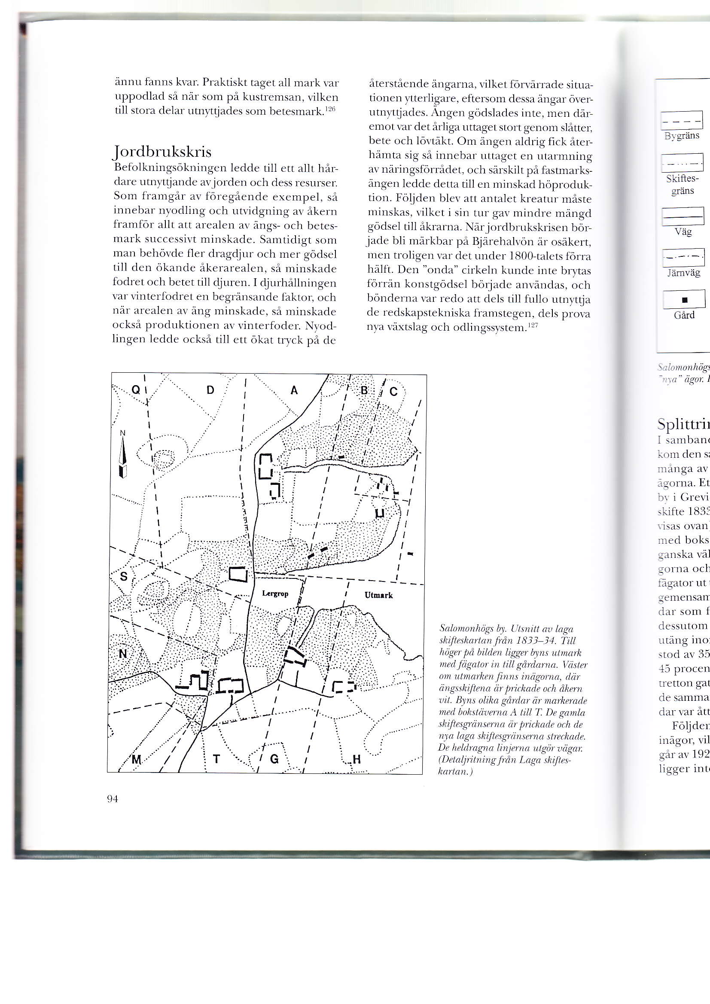Click the line beginning 'ännu fanns kvar'

coord(227,82)
